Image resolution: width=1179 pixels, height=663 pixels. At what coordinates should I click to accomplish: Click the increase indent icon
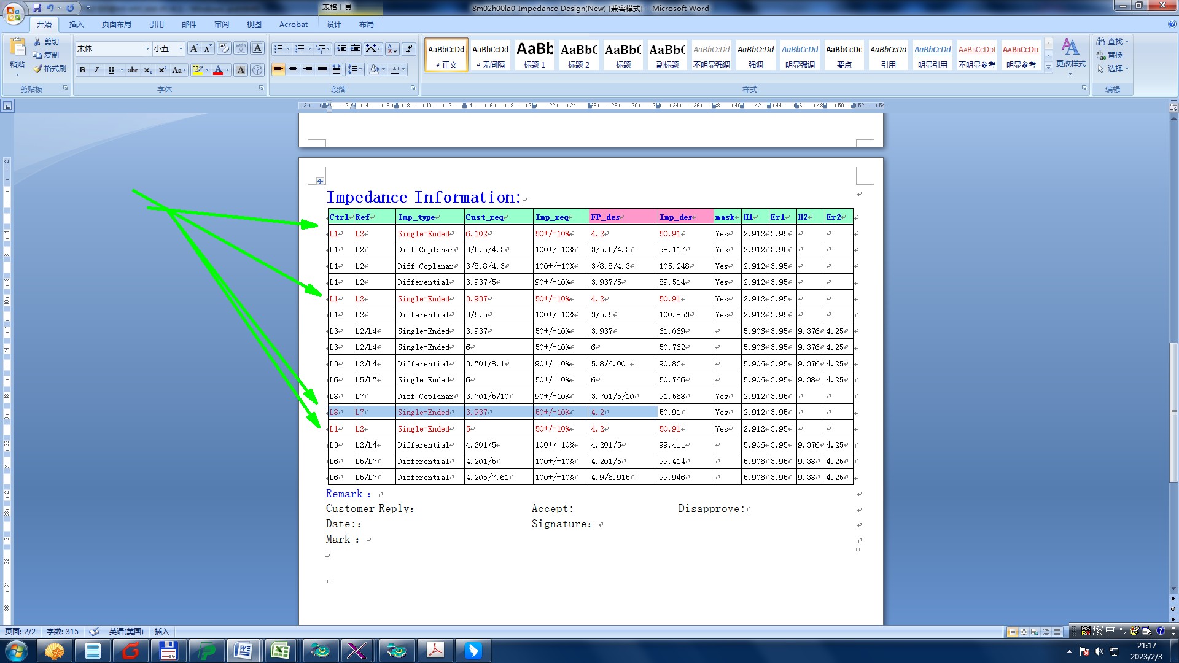point(356,48)
